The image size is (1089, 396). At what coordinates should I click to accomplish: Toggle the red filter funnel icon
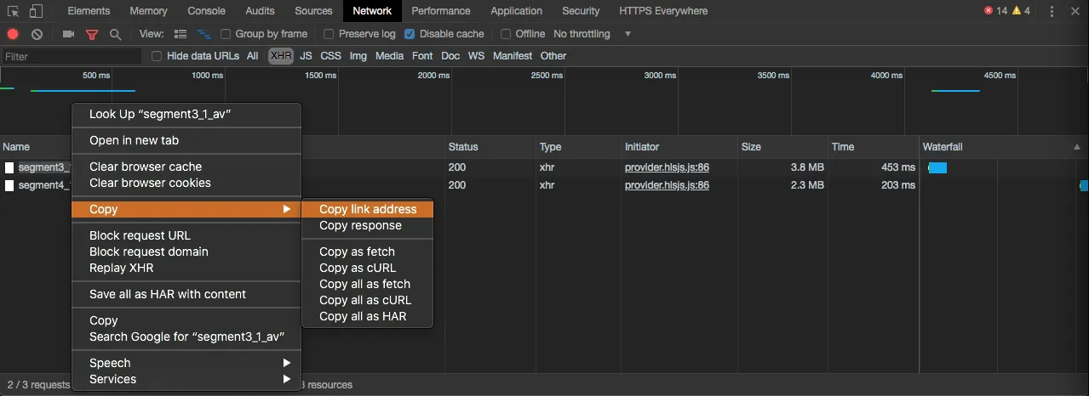click(92, 34)
